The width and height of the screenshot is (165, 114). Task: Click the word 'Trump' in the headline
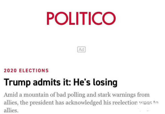[x=17, y=82]
